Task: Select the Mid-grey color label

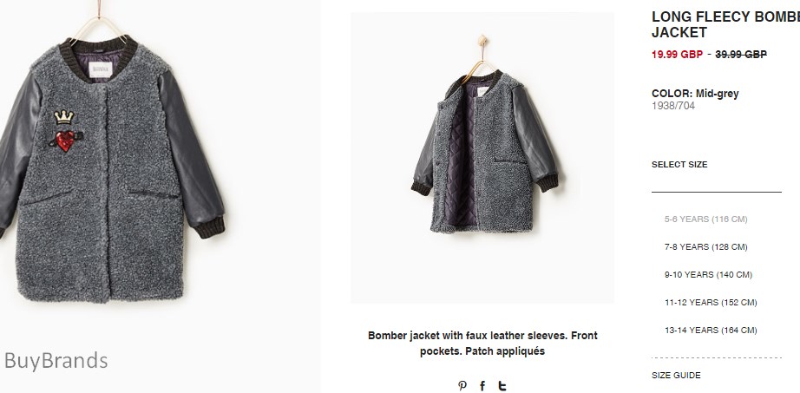Action: click(x=717, y=94)
